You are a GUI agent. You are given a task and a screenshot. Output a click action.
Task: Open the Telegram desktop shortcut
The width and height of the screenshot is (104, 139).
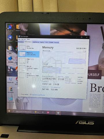tap(10, 39)
